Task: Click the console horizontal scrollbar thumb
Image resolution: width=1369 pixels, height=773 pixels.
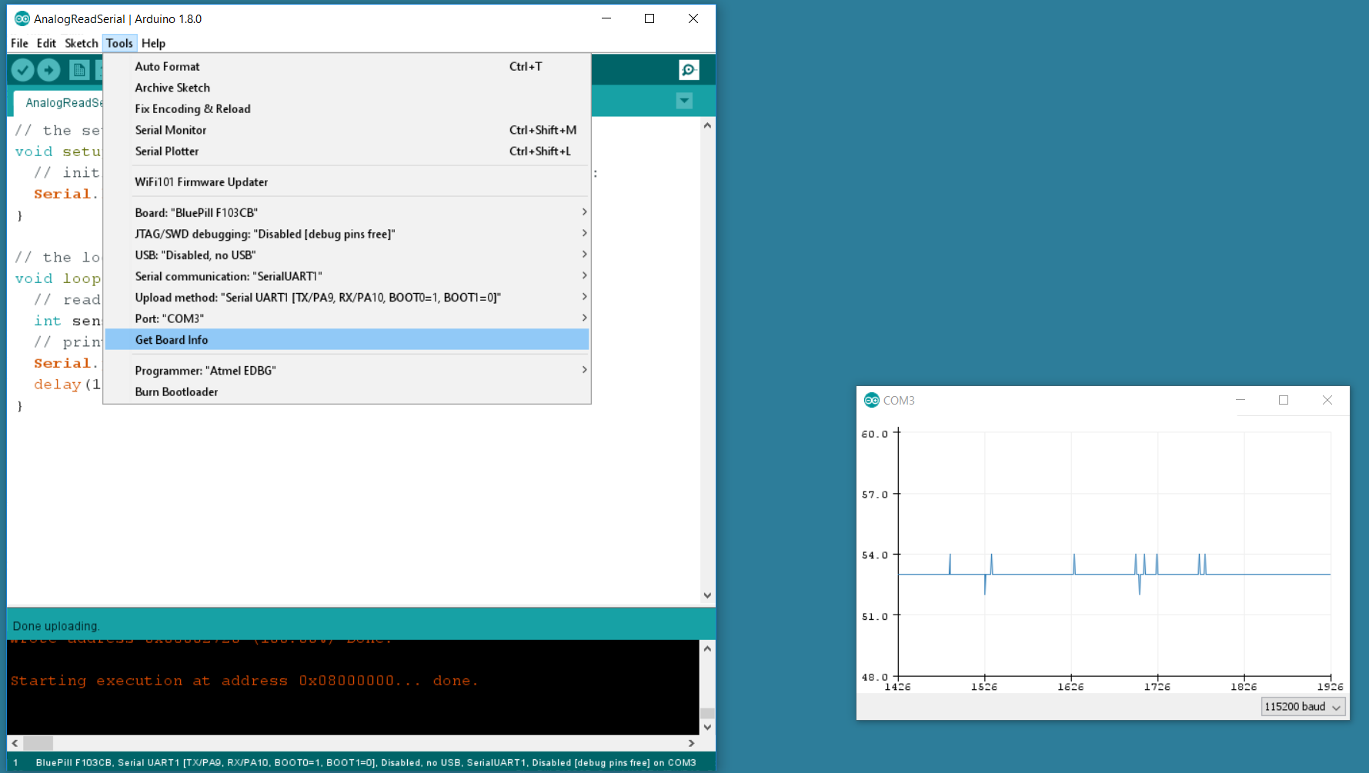Action: [38, 743]
